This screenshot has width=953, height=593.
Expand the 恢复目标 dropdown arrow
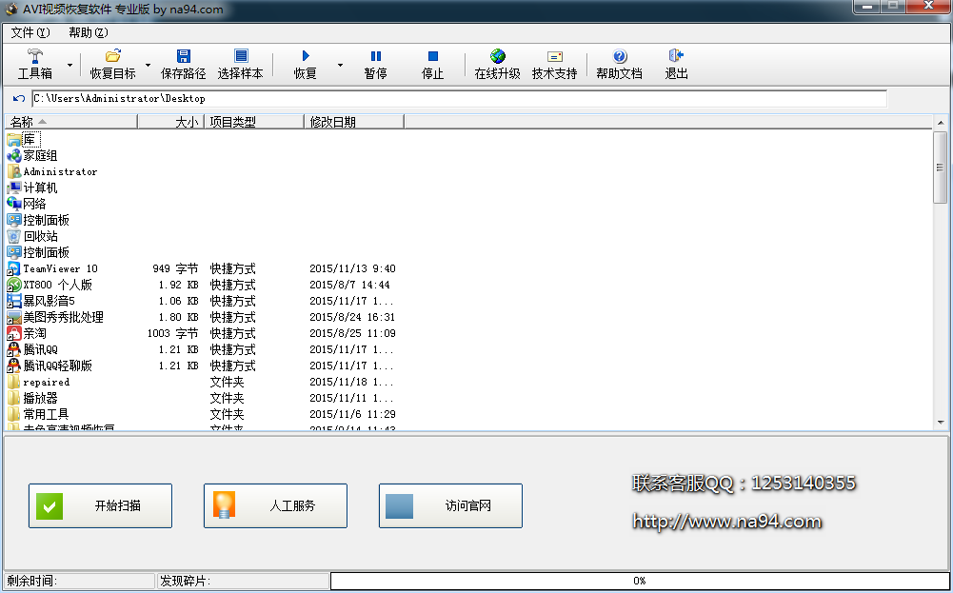[x=148, y=66]
